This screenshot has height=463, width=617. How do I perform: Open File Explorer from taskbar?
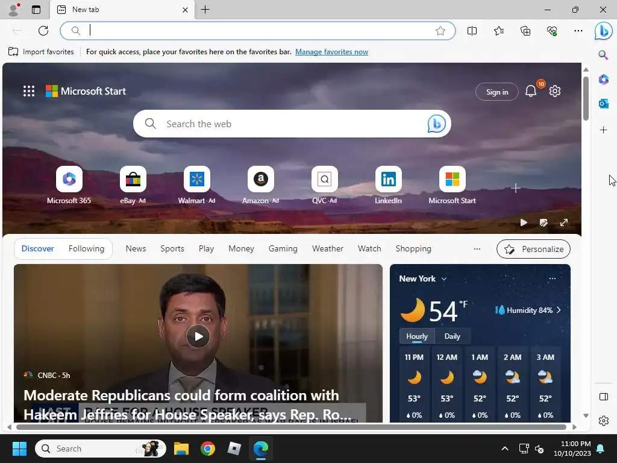point(181,449)
